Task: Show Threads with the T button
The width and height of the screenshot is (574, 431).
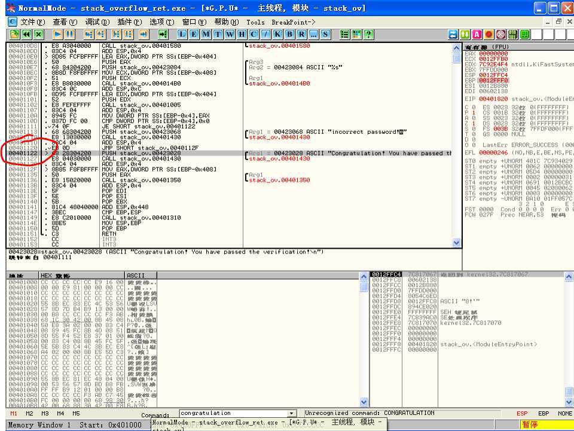Action: point(218,35)
